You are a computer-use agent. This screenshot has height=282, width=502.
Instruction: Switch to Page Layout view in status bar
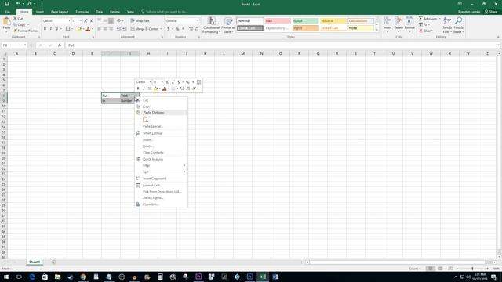tap(441, 269)
